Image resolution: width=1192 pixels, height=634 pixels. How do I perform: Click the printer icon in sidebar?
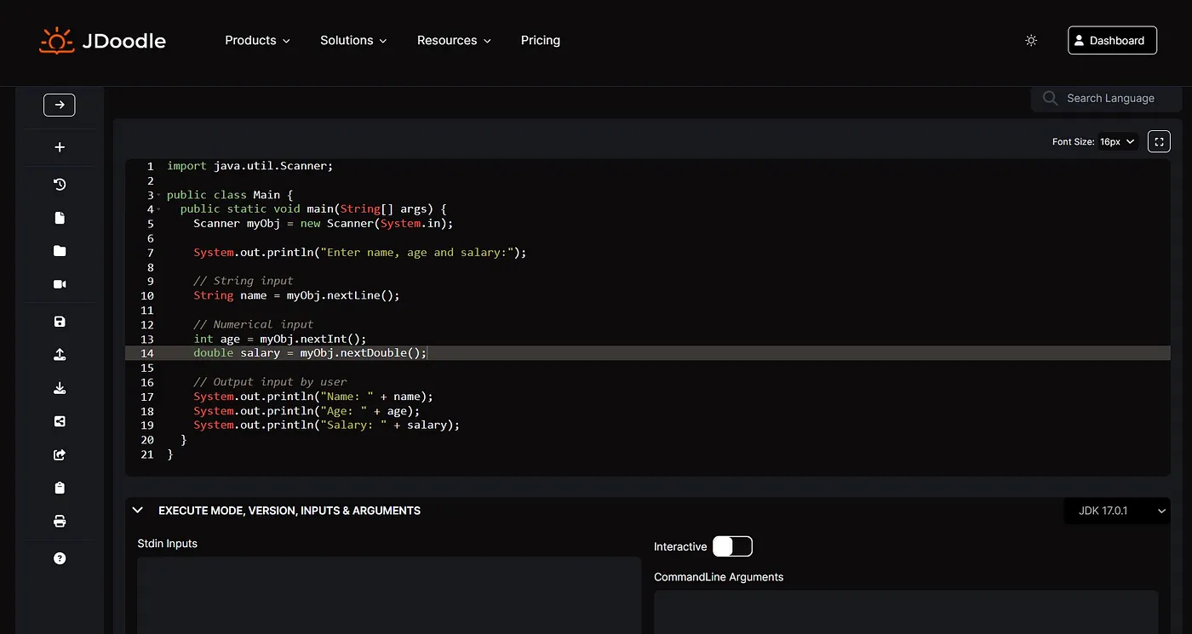(60, 521)
